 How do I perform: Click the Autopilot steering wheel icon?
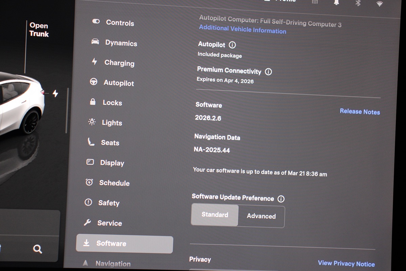93,82
